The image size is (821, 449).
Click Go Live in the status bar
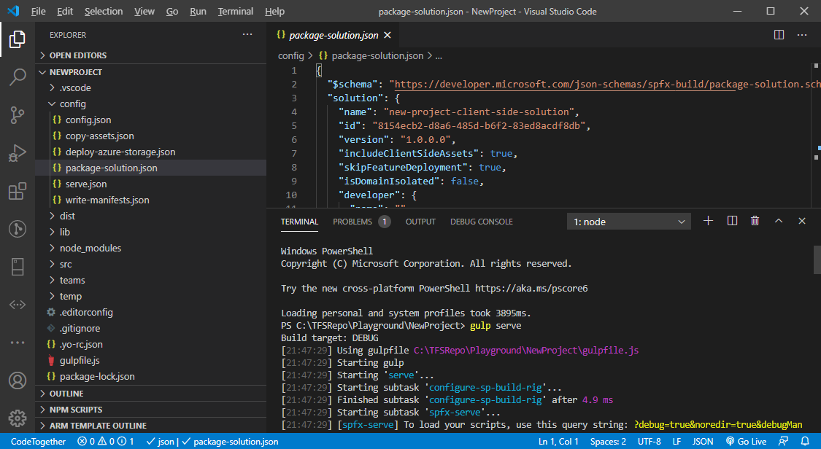[x=746, y=442]
